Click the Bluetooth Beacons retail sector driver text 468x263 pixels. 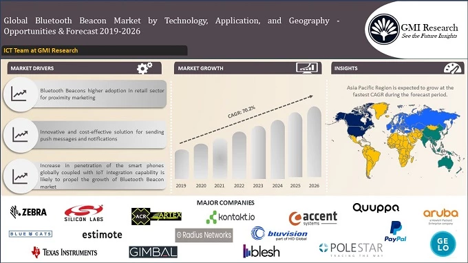pyautogui.click(x=102, y=94)
